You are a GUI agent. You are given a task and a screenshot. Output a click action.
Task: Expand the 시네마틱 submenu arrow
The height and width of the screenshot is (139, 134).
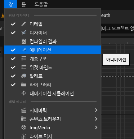96,110
